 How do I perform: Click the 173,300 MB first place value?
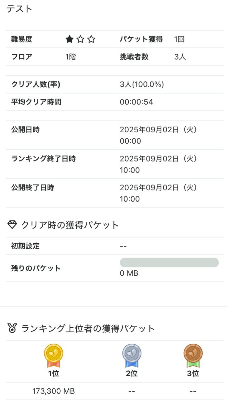click(x=54, y=391)
